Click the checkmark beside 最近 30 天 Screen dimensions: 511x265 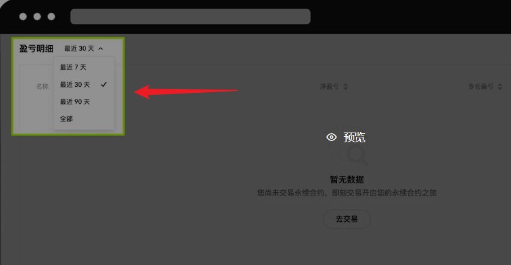coord(104,84)
